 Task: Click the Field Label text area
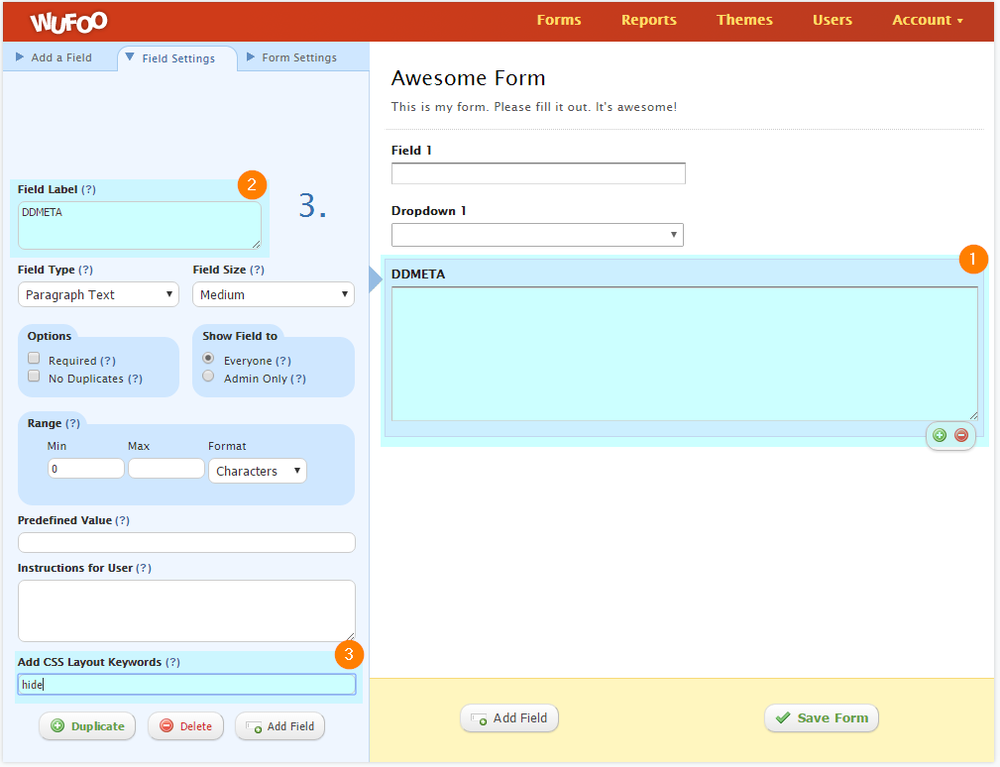[140, 226]
